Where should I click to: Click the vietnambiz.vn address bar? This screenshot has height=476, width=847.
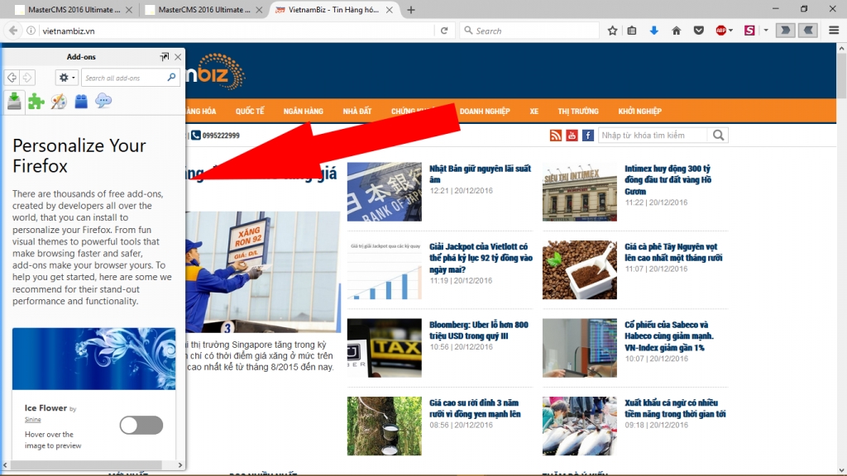[x=235, y=31]
